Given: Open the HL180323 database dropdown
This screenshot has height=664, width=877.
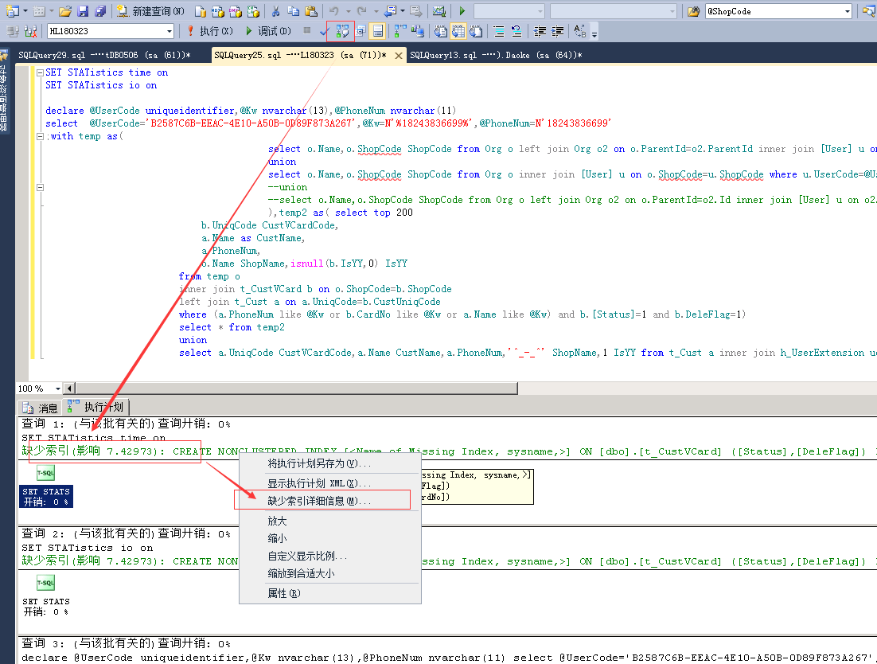Looking at the screenshot, I should click(x=170, y=31).
